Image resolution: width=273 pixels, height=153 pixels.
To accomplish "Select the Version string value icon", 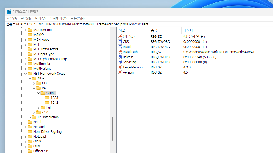I will pyautogui.click(x=120, y=72).
